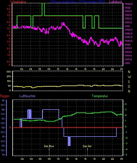Click pressure axis value 1019.8
This screenshot has height=163, width=137.
click(128, 48)
